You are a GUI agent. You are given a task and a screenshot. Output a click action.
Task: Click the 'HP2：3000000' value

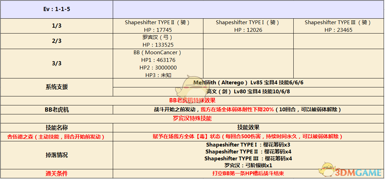[158, 68]
